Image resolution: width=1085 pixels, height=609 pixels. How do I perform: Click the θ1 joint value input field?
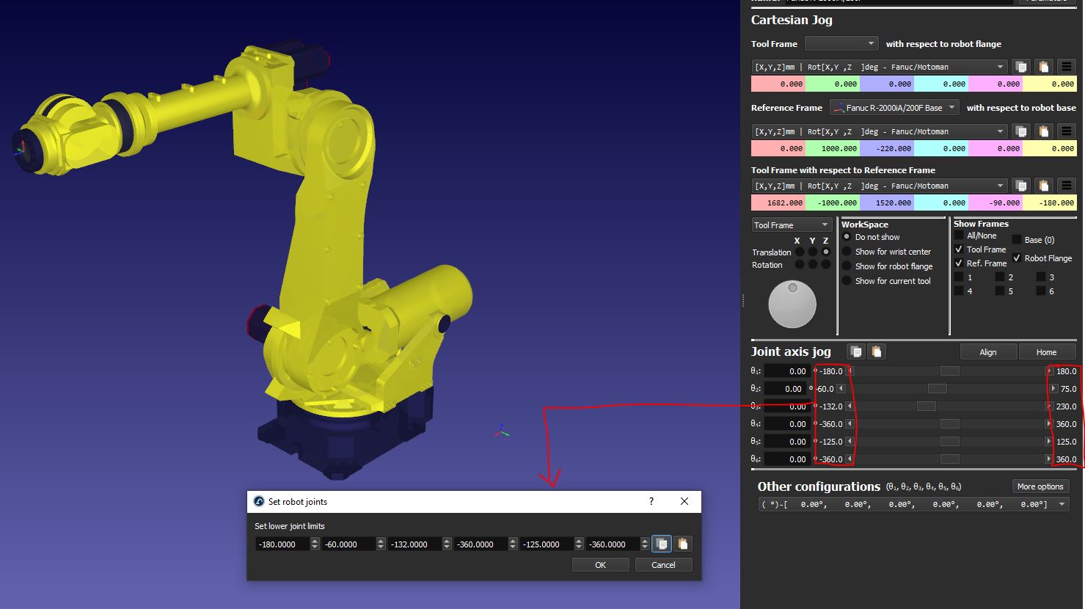[786, 371]
